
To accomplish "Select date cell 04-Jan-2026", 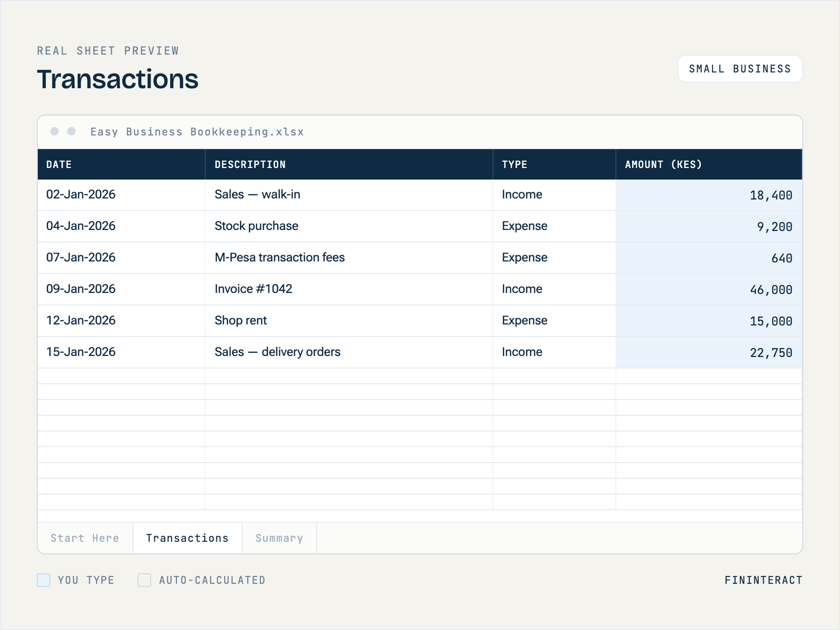I will tap(121, 226).
